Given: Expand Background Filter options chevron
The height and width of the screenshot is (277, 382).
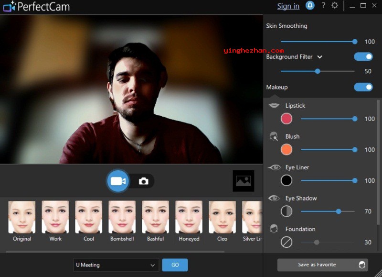Looking at the screenshot, I should (x=320, y=57).
